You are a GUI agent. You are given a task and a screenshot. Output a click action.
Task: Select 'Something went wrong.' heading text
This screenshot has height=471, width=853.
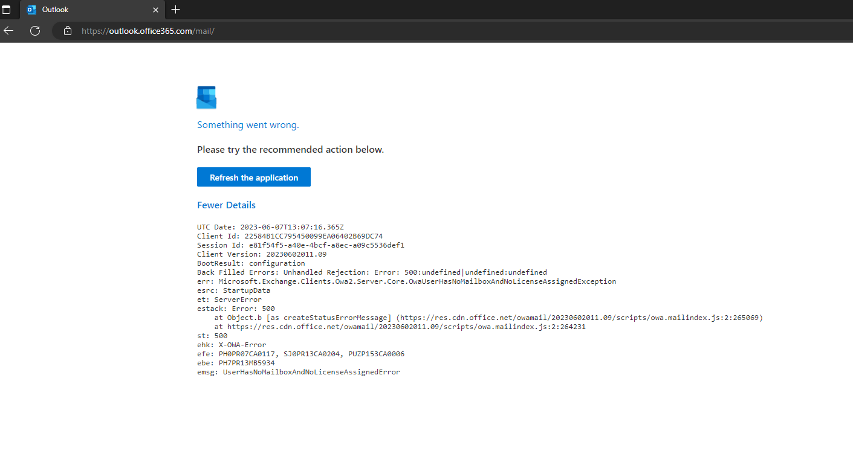pos(248,125)
